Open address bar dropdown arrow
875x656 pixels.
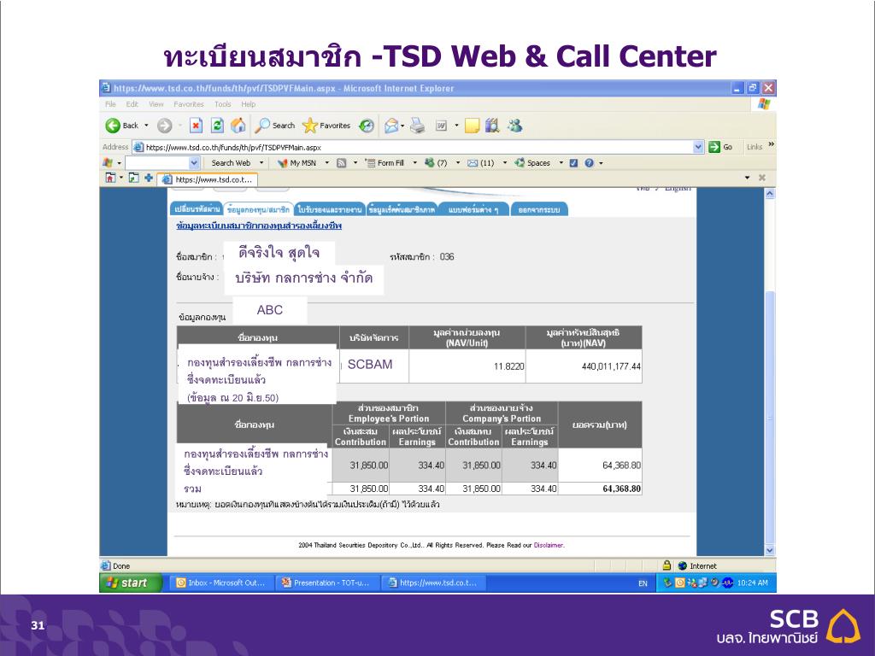point(698,147)
